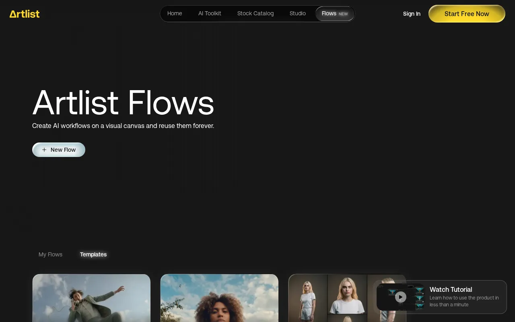Click the 'Artlist Flows' heading
This screenshot has height=322, width=515.
(x=123, y=102)
